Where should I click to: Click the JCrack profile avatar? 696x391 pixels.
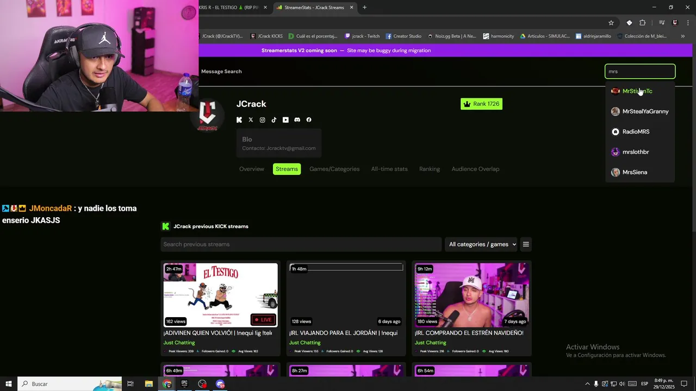tap(207, 115)
